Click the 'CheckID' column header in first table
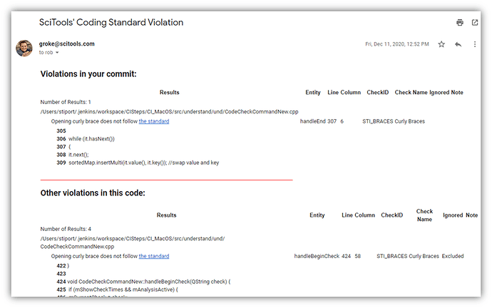Screen dimensions: 492x308 coord(377,92)
